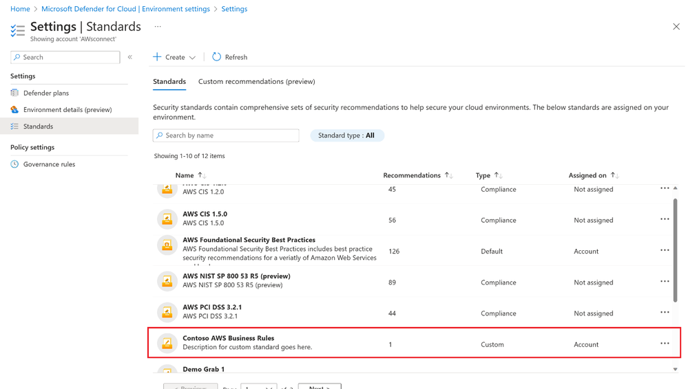Click the Custom type cell for Contoso
Screen dimensions: 688x389
point(492,345)
